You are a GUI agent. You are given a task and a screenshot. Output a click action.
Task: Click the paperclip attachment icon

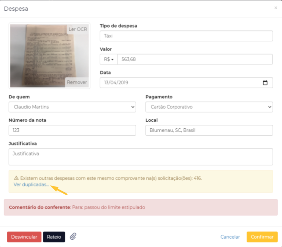pyautogui.click(x=73, y=237)
